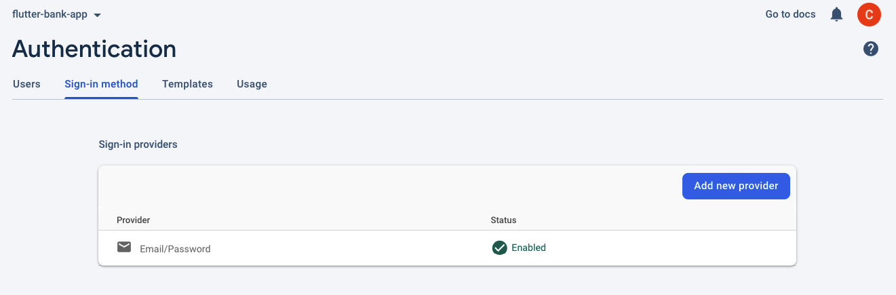Click the flutter-bank-app project name
The height and width of the screenshot is (295, 896).
[x=50, y=14]
